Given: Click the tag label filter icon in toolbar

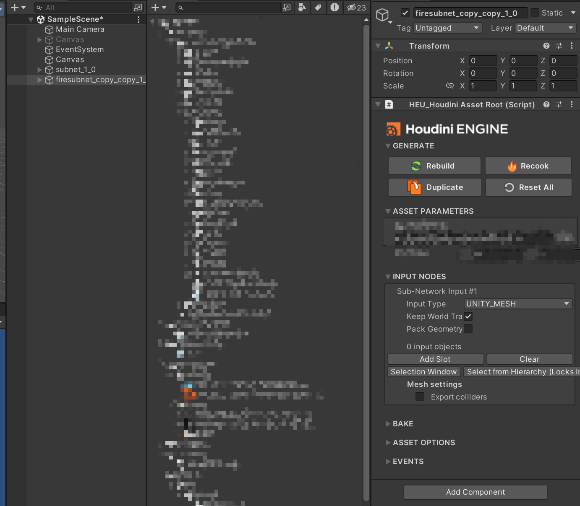Looking at the screenshot, I should [x=318, y=7].
